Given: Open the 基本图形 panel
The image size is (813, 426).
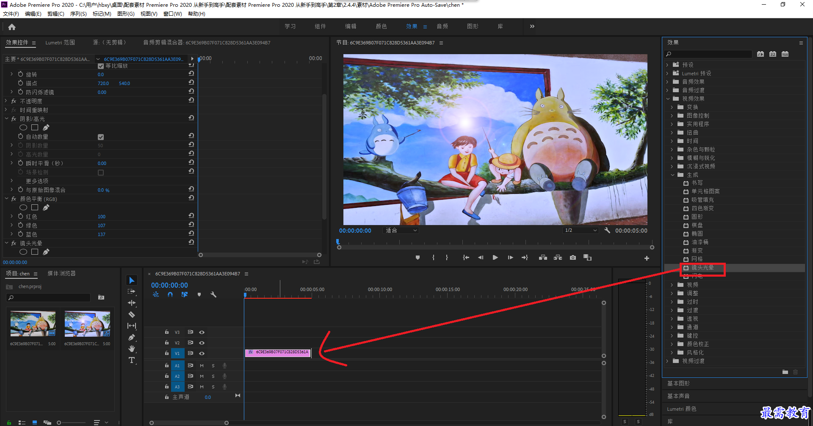Looking at the screenshot, I should pyautogui.click(x=678, y=383).
